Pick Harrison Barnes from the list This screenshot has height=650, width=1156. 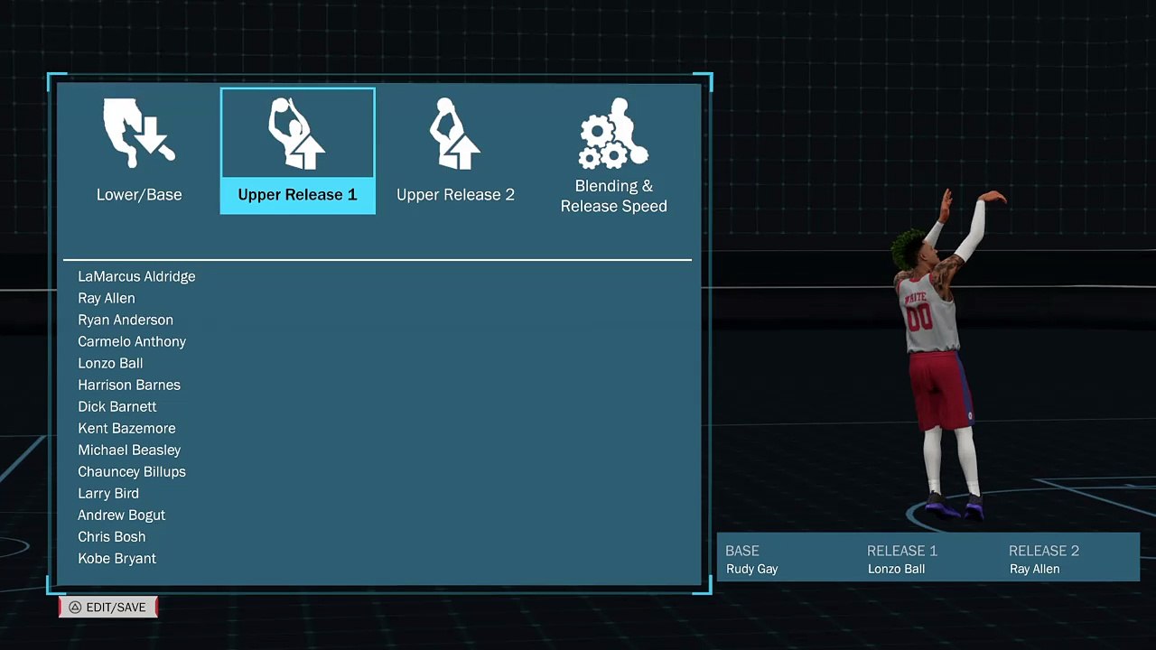[129, 385]
